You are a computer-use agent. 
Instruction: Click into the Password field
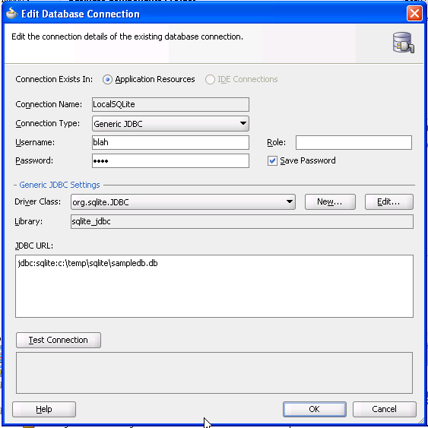pyautogui.click(x=170, y=160)
